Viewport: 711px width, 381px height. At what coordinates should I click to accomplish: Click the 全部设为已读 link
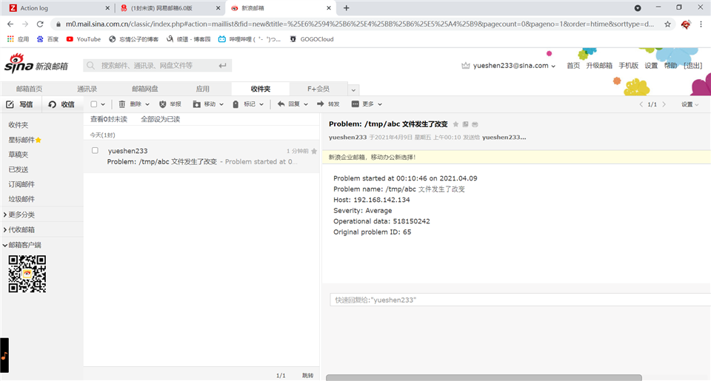[160, 119]
